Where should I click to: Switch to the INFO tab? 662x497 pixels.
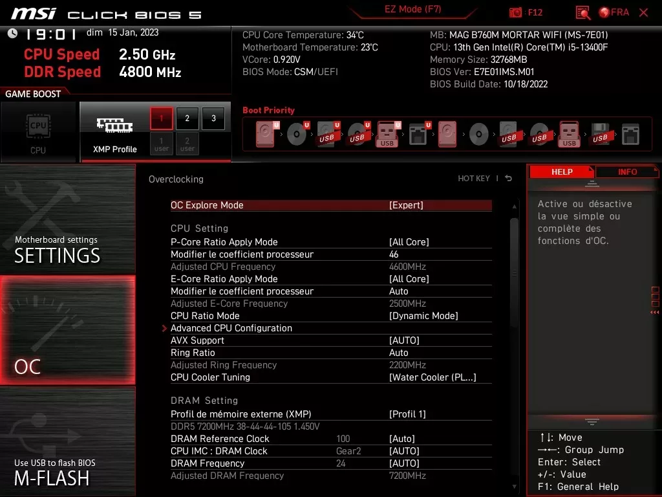626,171
